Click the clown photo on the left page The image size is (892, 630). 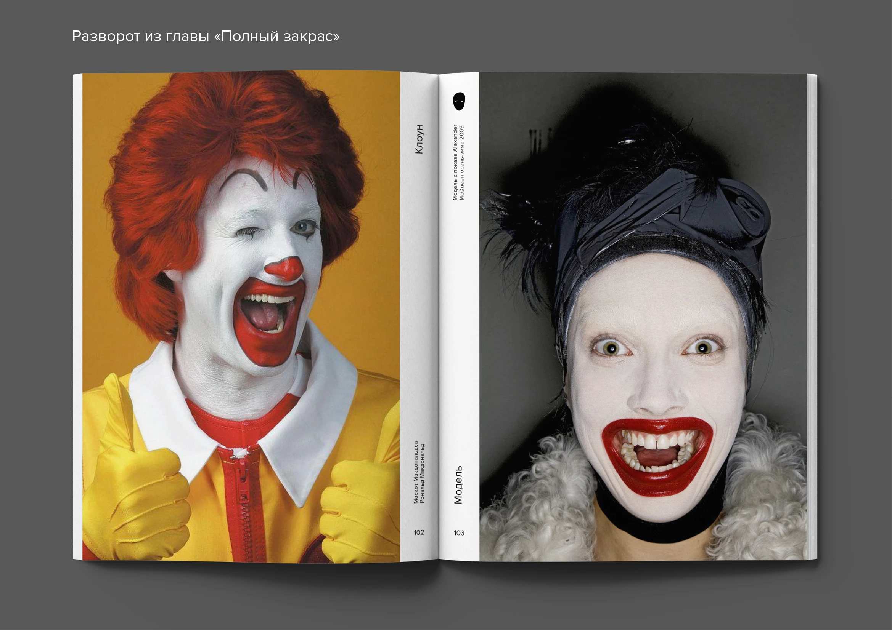tap(241, 317)
